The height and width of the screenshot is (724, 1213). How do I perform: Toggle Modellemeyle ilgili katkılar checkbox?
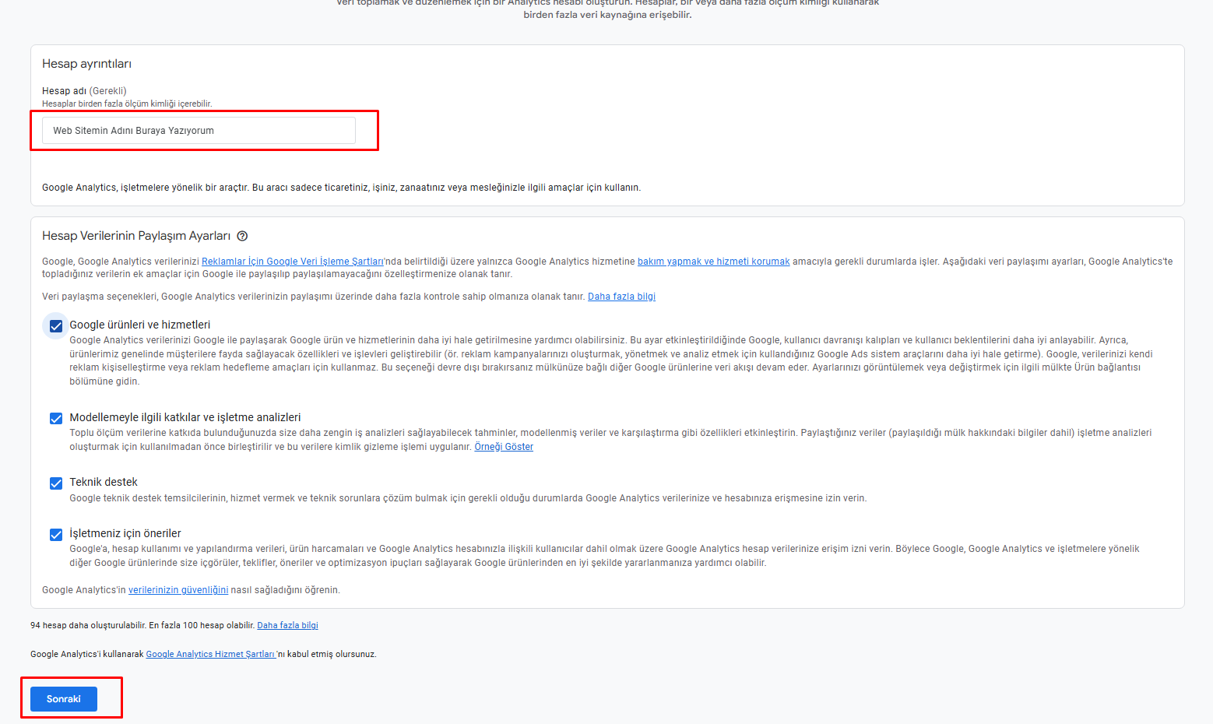point(56,418)
